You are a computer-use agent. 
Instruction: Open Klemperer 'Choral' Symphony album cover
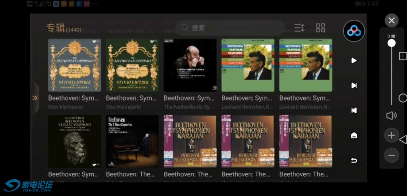[74, 141]
